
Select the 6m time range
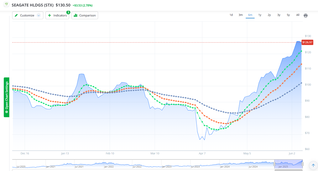point(250,15)
